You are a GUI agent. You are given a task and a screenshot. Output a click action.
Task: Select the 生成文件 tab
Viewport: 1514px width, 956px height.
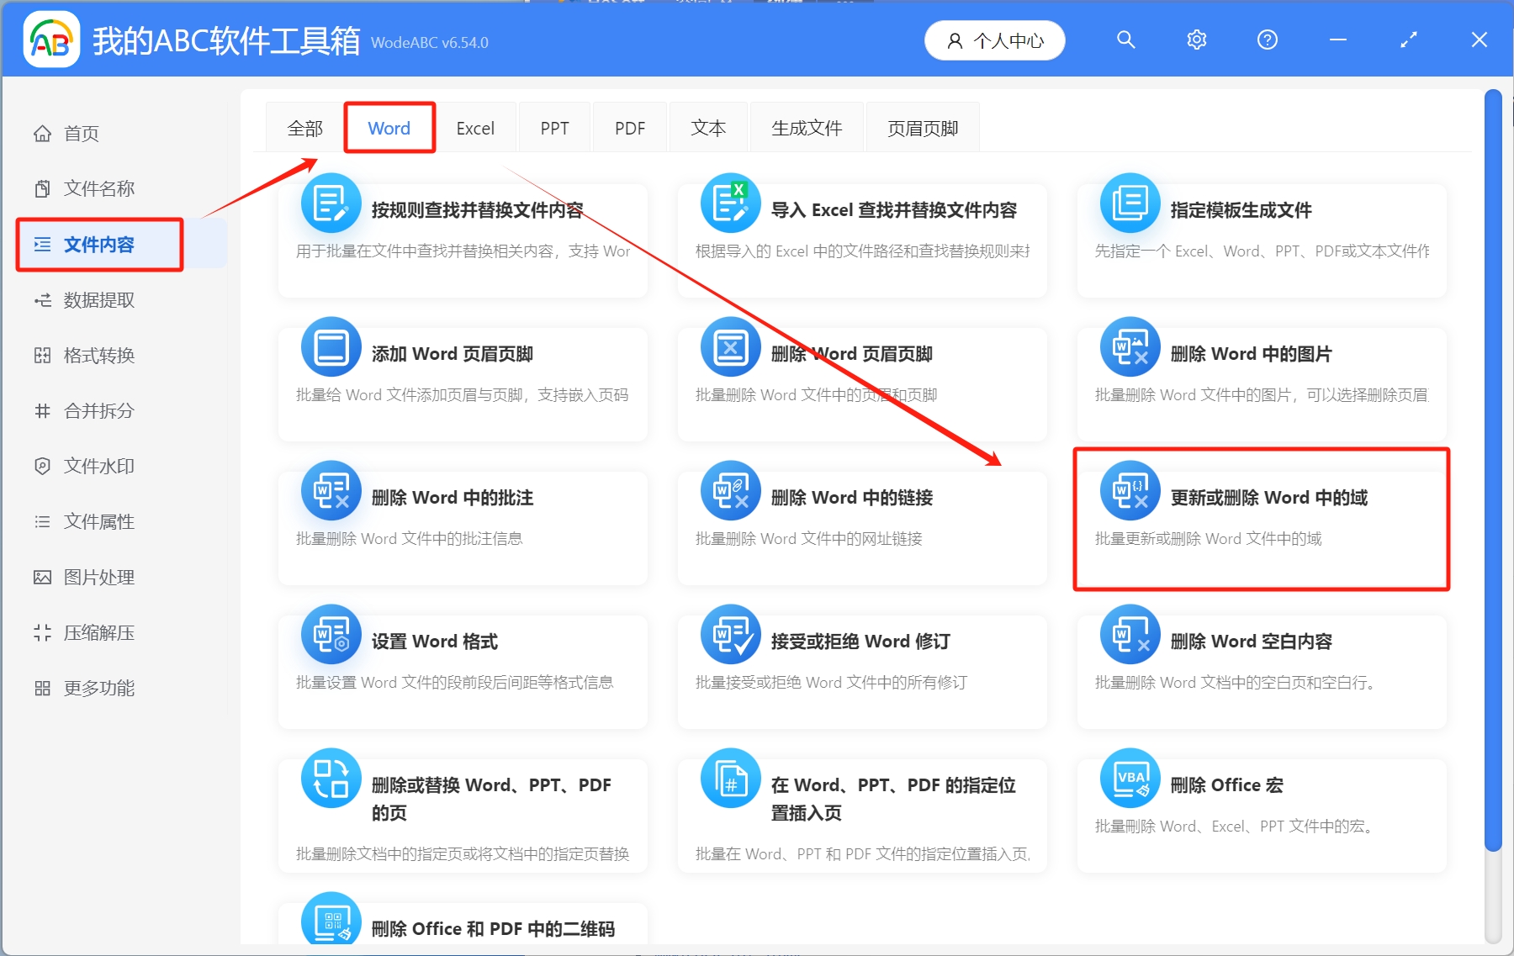806,128
